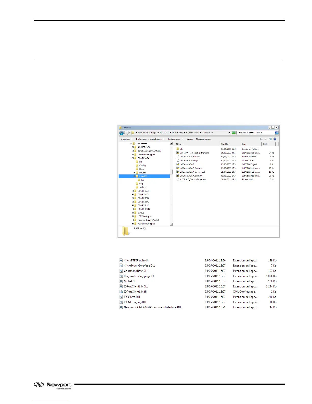Click ClientPluginInterface.DLL file name
The height and width of the screenshot is (404, 312).
[139, 266]
